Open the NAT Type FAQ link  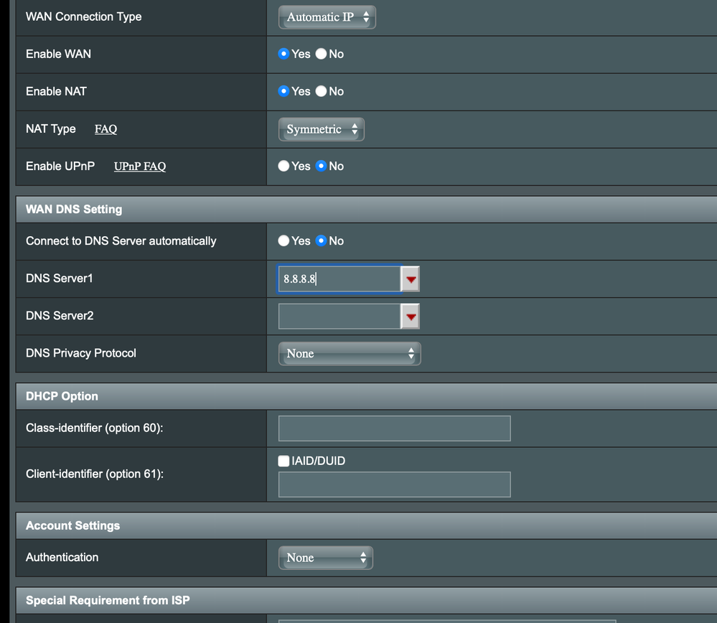coord(106,129)
